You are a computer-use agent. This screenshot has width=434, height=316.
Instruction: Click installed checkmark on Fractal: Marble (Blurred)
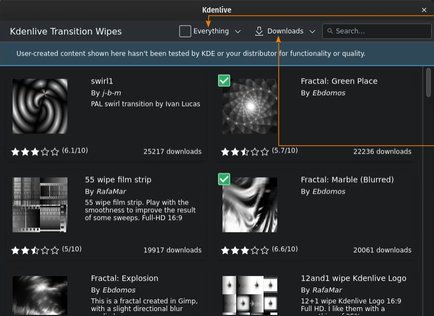(x=224, y=179)
